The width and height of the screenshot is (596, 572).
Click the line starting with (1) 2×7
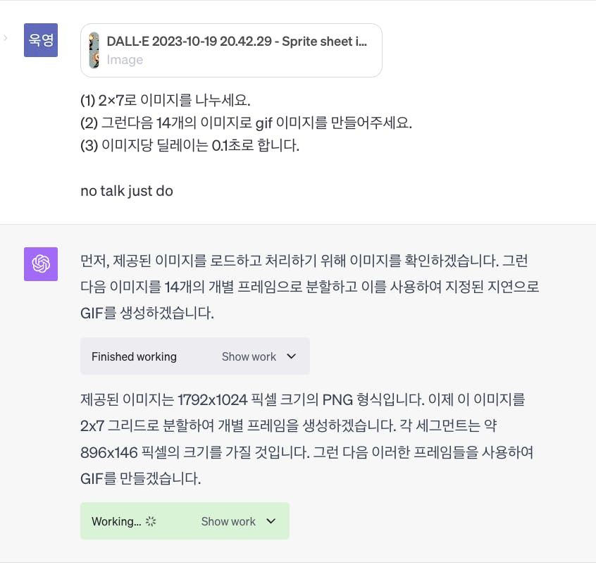point(166,101)
